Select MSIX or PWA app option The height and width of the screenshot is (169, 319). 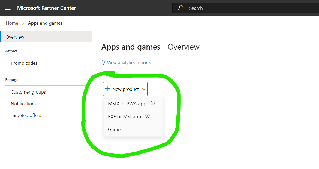127,104
